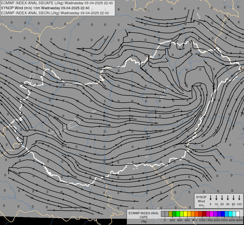Click the '400' tick label on CAPE scale
The width and height of the screenshot is (244, 225).
point(180,220)
